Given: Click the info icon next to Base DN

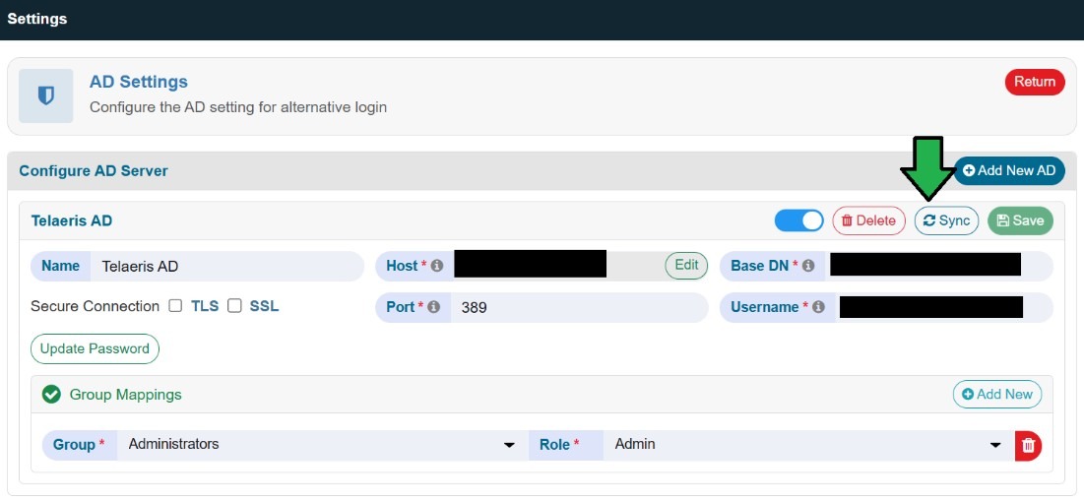Looking at the screenshot, I should click(808, 266).
